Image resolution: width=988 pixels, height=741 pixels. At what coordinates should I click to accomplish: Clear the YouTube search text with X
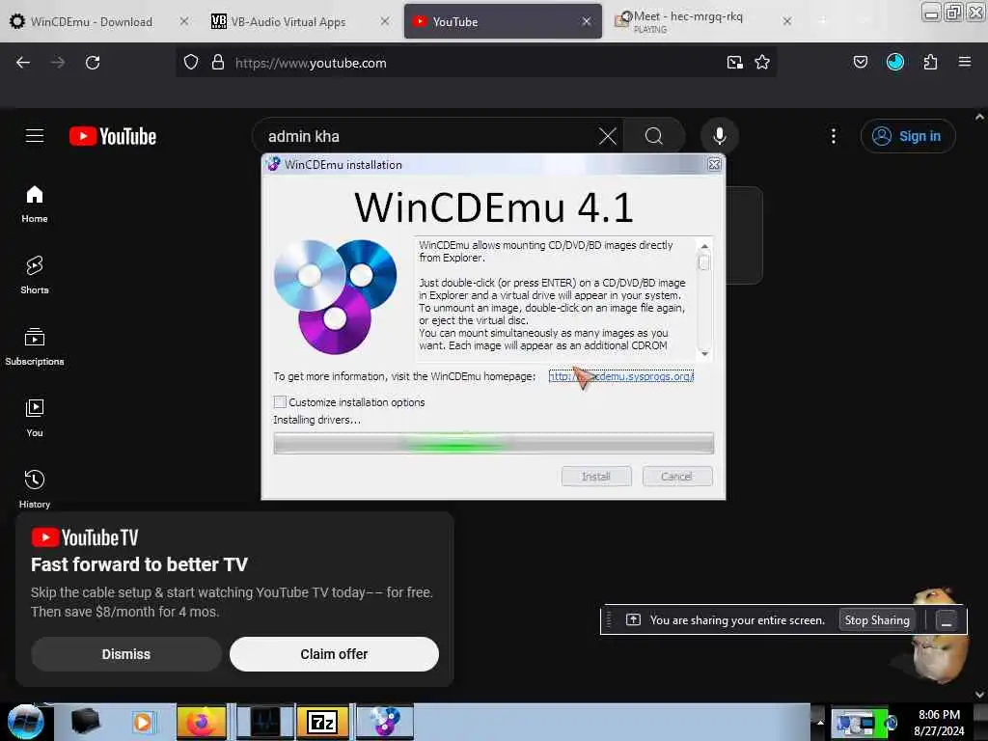(x=608, y=136)
